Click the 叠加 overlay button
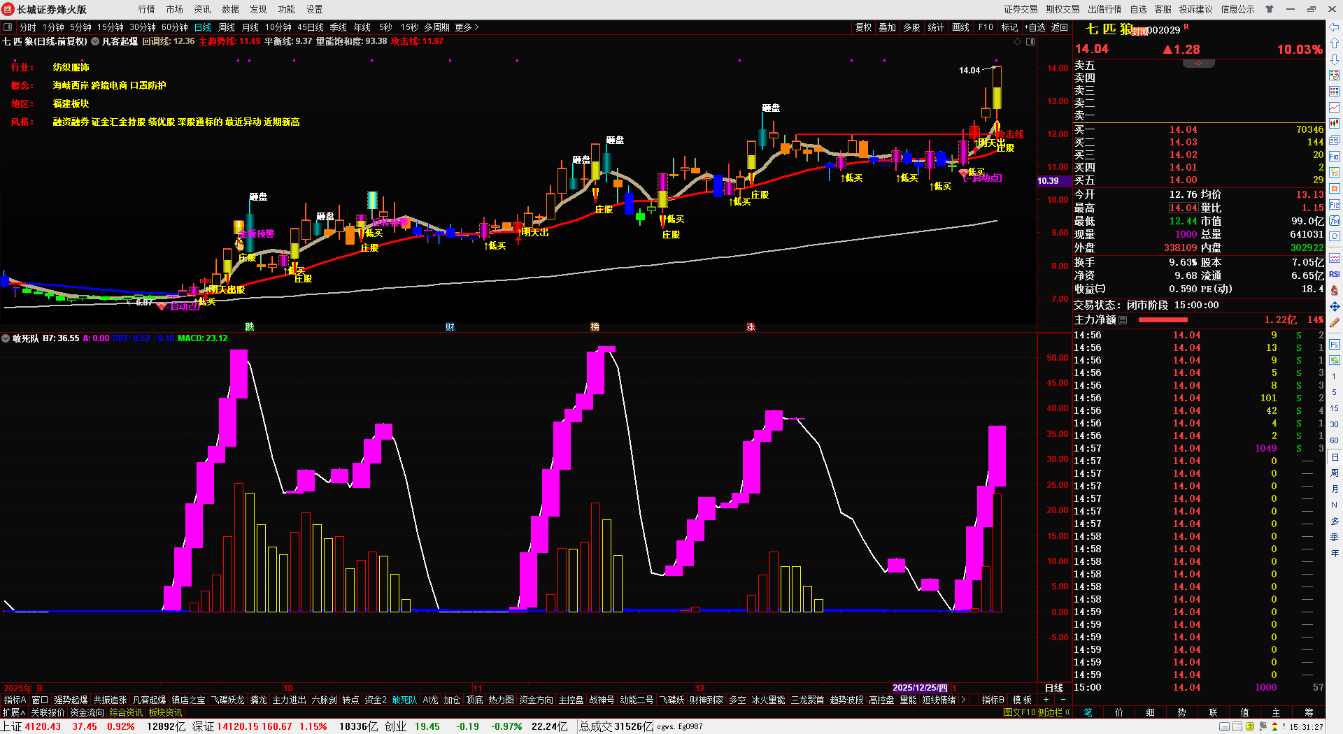1343x734 pixels. coord(888,27)
